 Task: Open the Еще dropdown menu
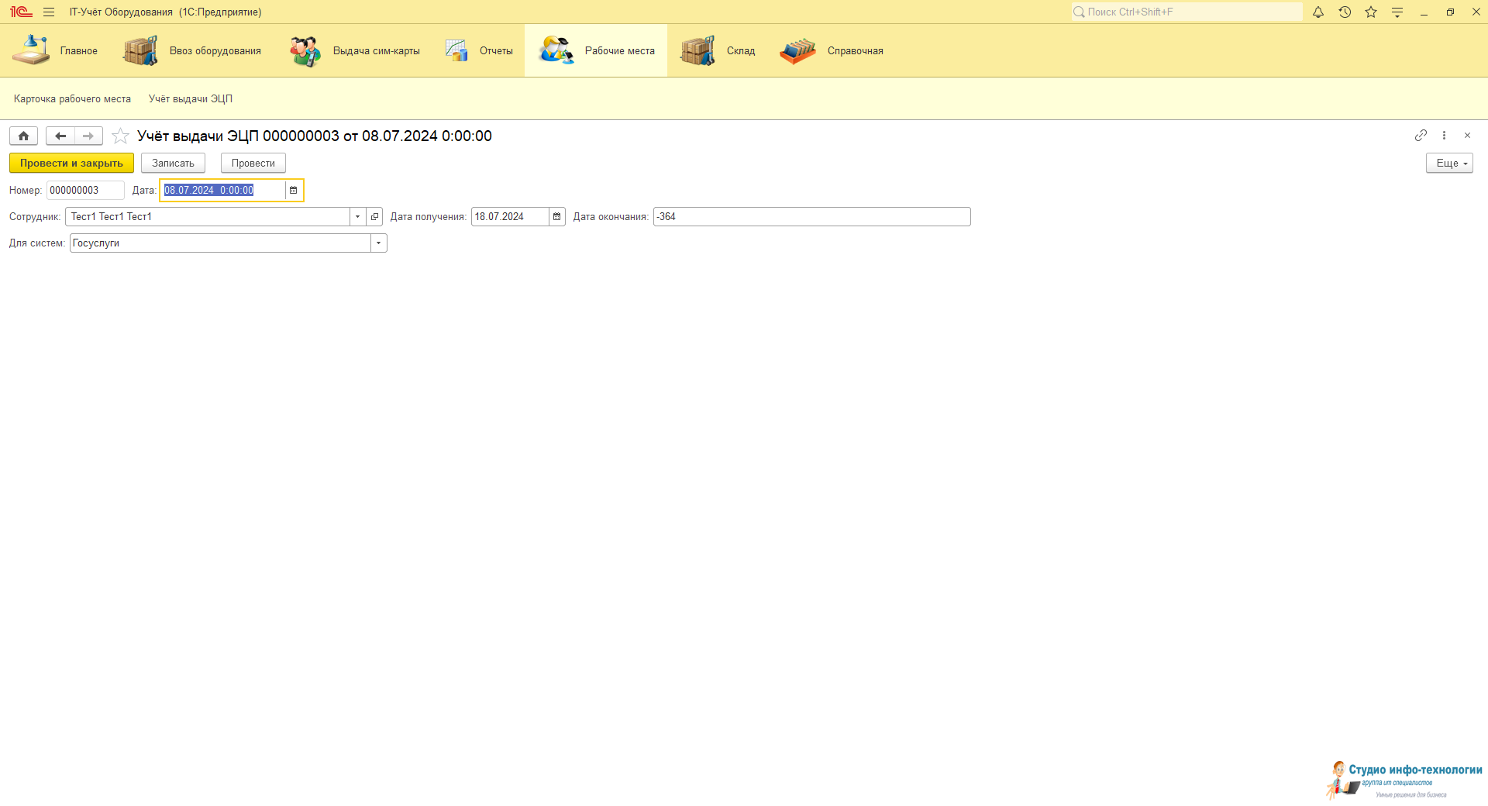1448,164
